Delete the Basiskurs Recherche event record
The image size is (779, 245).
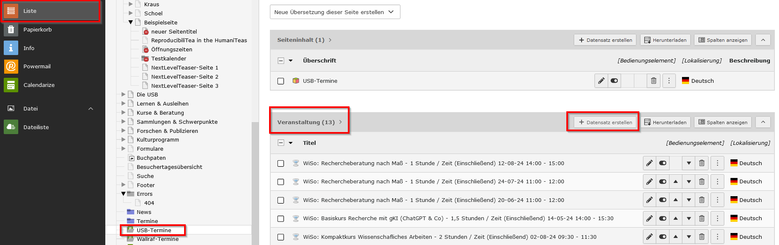click(701, 219)
